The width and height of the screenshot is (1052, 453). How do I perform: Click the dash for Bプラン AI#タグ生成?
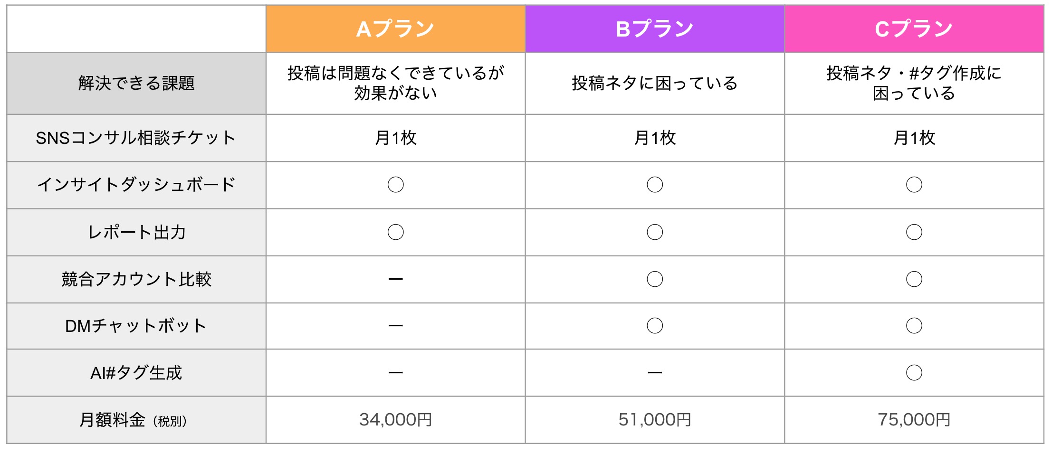tap(655, 373)
